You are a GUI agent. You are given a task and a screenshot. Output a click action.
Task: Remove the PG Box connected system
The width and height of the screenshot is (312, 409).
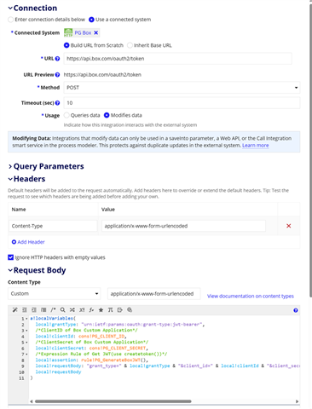point(96,32)
